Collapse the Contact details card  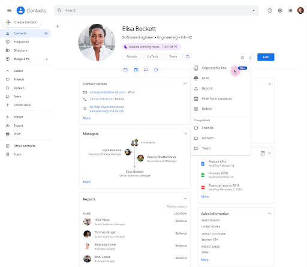coord(185,83)
